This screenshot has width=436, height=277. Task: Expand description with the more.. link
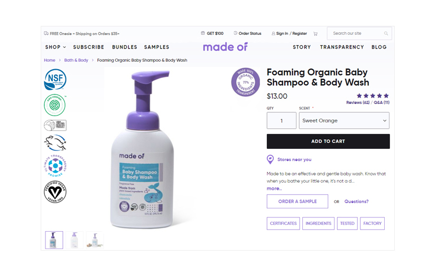coord(274,188)
